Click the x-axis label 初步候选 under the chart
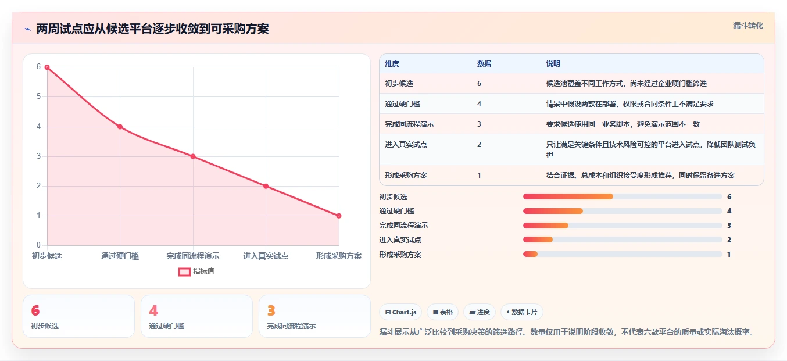The width and height of the screenshot is (787, 361). [47, 256]
